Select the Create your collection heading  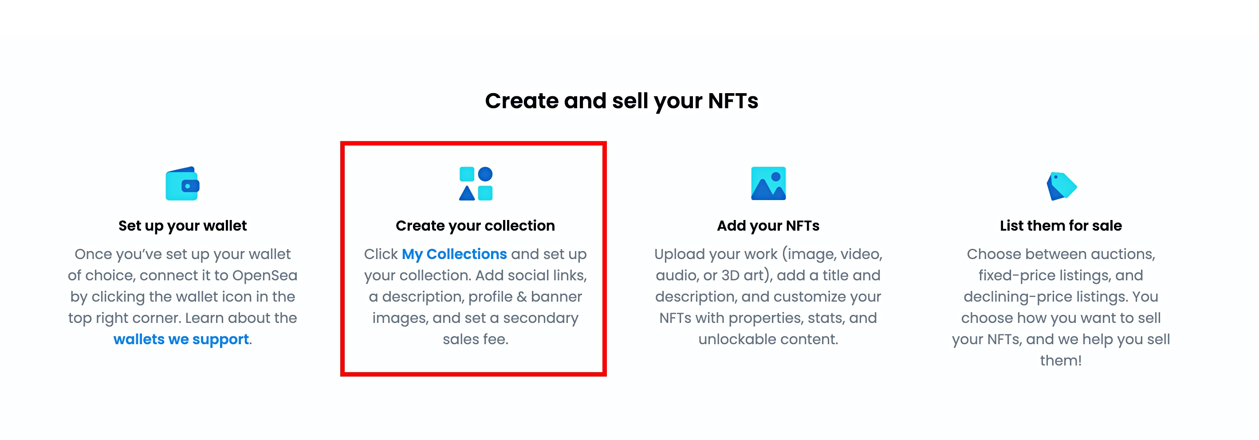[x=475, y=226]
